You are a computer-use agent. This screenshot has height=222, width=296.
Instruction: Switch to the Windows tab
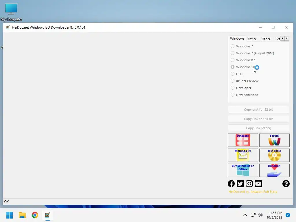point(237,38)
